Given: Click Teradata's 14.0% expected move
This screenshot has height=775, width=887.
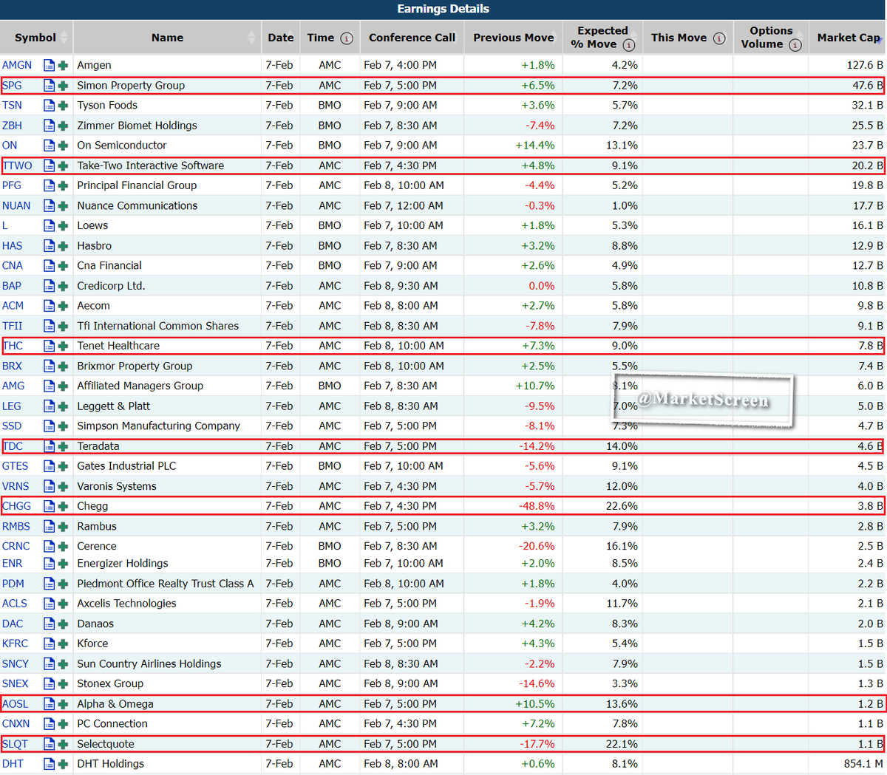Looking at the screenshot, I should [622, 446].
